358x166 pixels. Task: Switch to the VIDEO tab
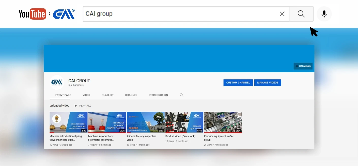tap(86, 95)
